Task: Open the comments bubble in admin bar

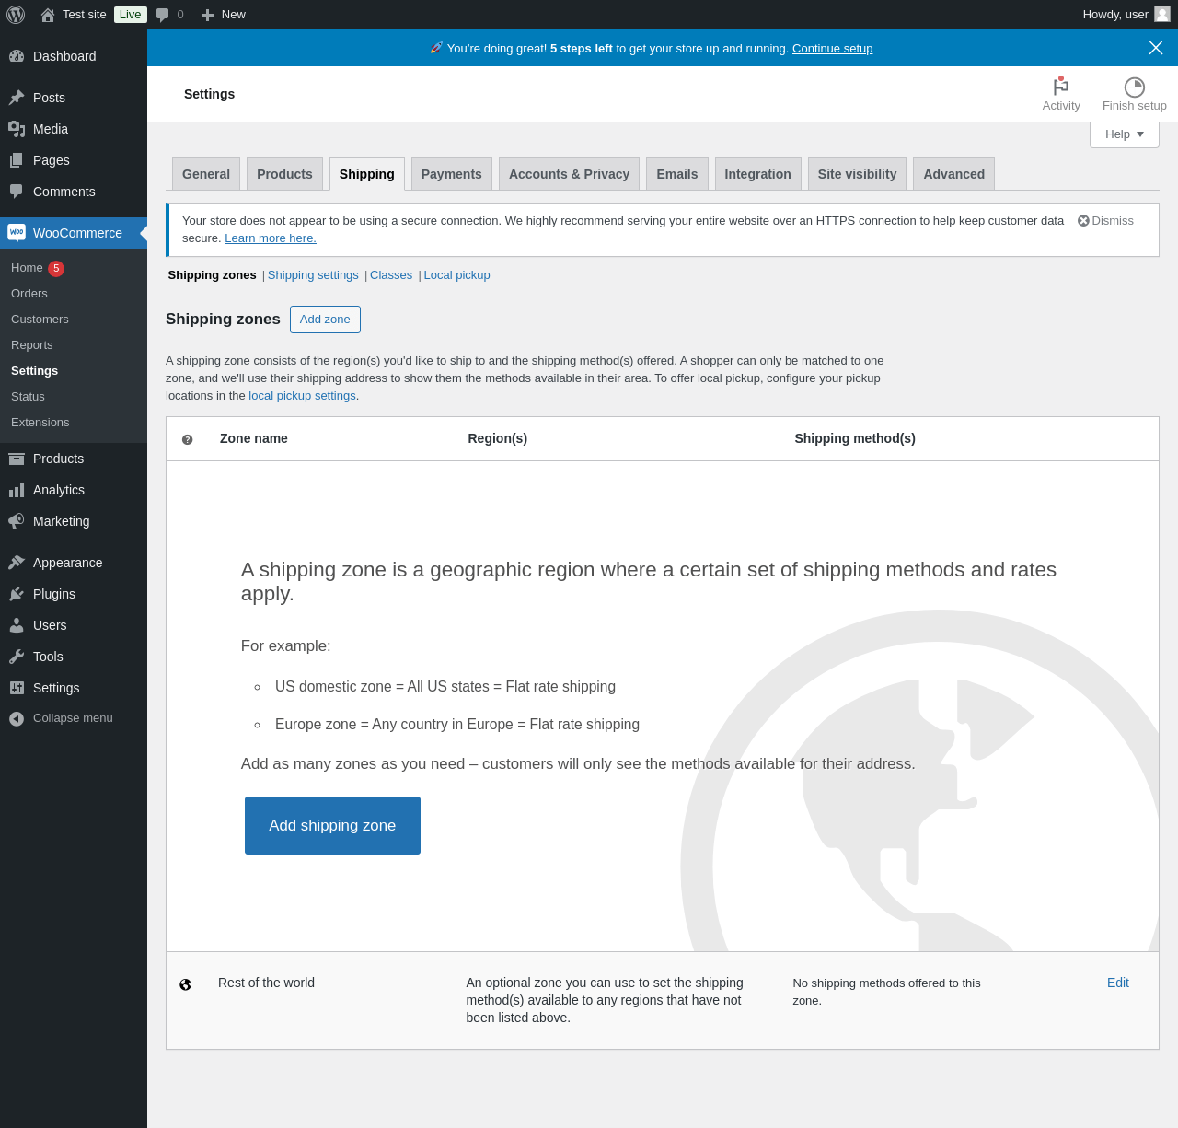Action: [x=163, y=15]
